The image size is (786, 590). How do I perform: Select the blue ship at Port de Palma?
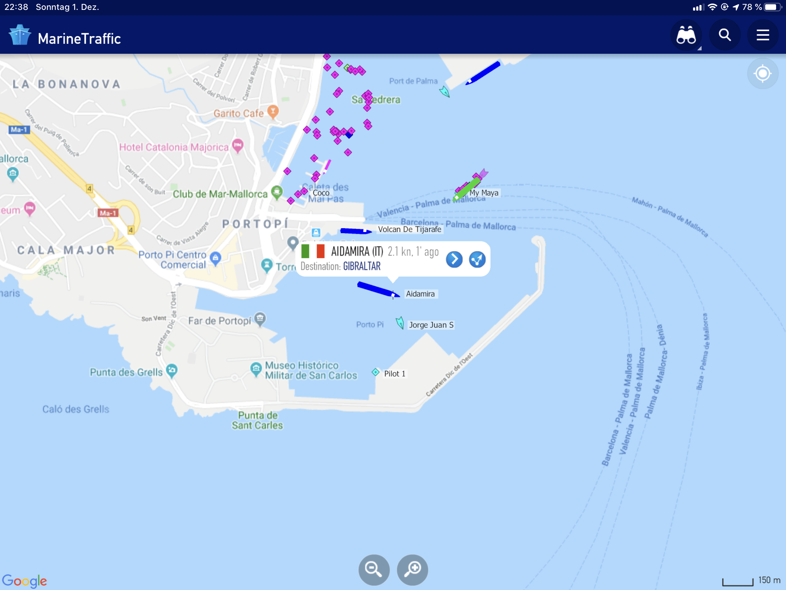point(484,73)
